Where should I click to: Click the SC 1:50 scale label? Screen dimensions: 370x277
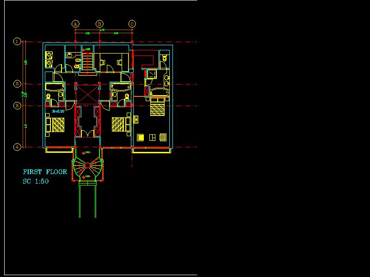(x=36, y=181)
